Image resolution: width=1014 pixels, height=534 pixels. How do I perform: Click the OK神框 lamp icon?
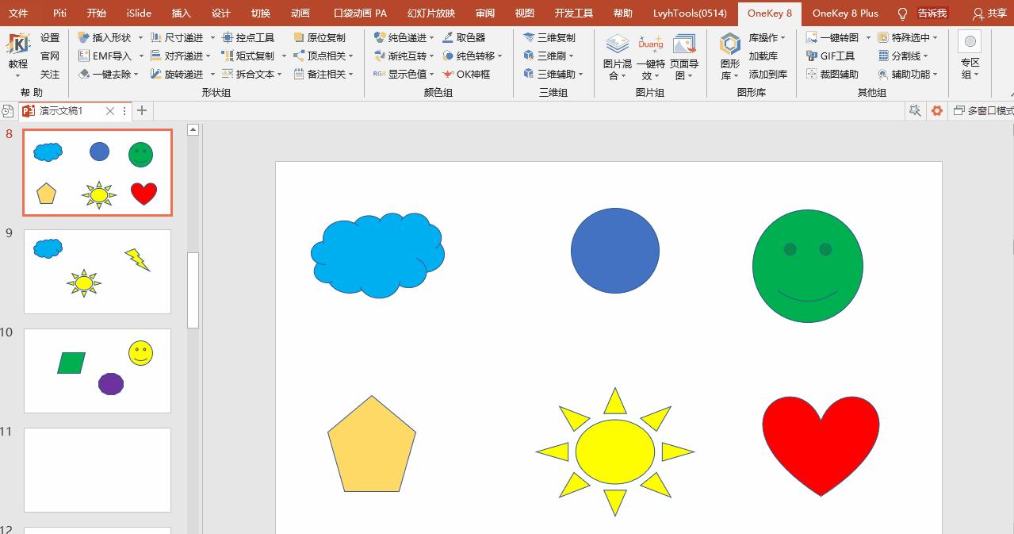(448, 74)
